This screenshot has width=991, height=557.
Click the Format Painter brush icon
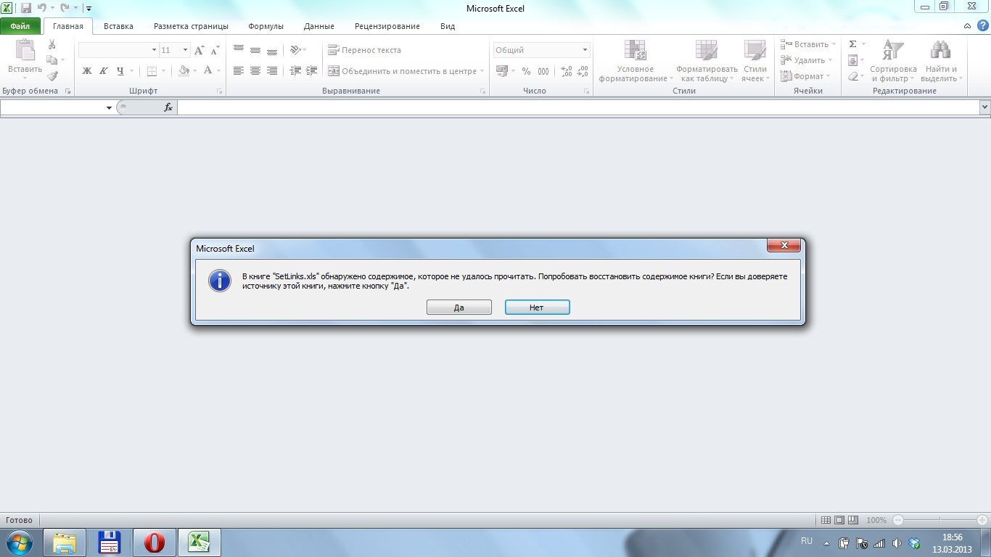(52, 75)
